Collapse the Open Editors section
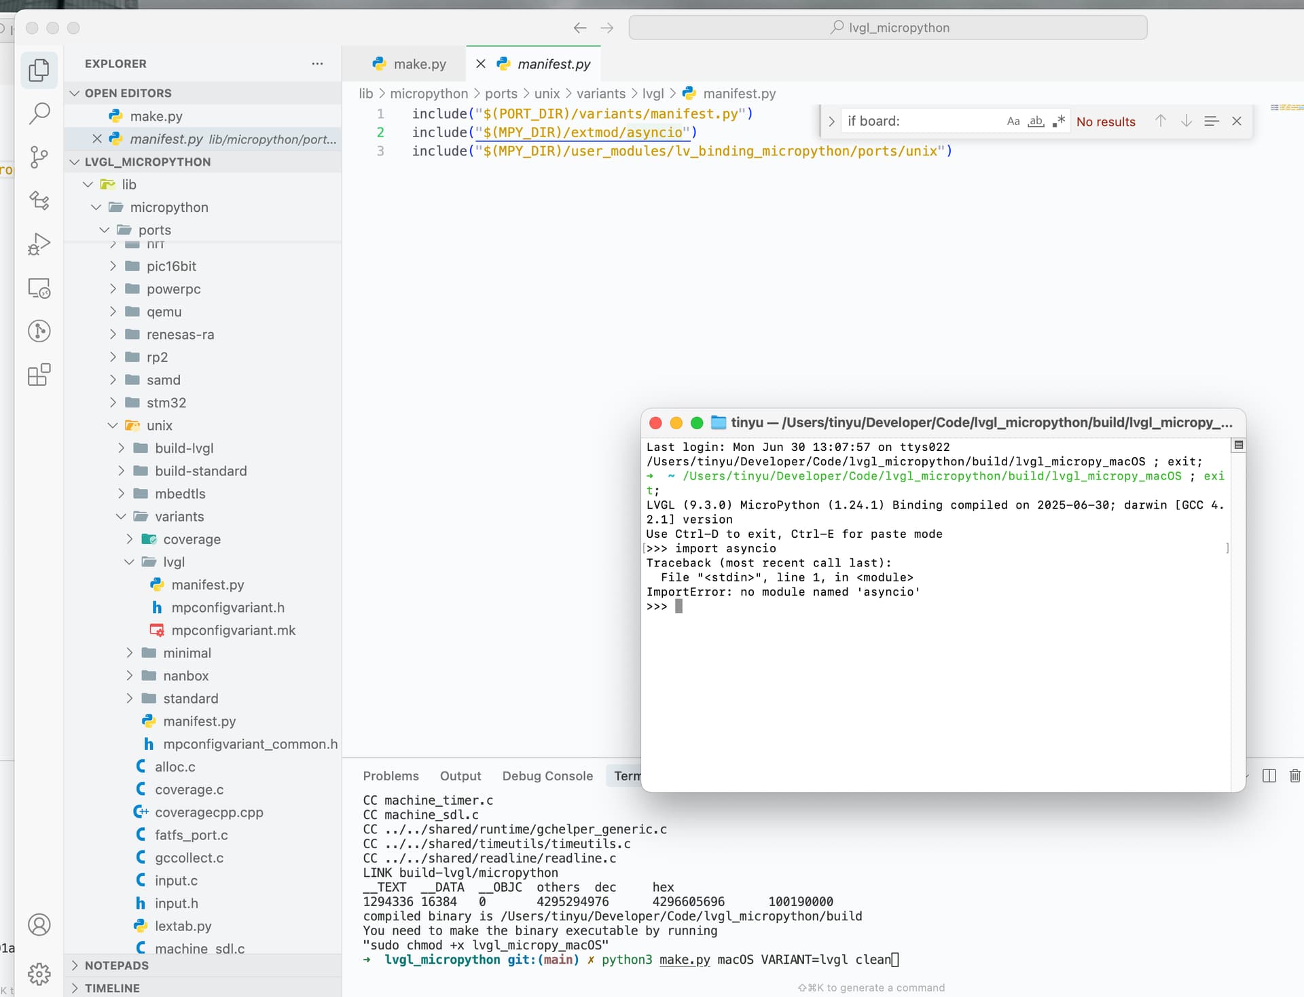Screen dimensions: 1304x997 [202, 93]
